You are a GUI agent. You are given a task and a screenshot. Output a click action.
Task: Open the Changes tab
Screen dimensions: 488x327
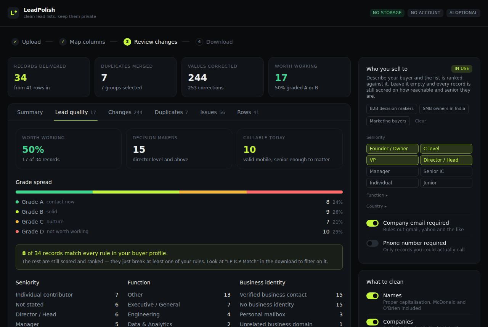[x=125, y=112]
